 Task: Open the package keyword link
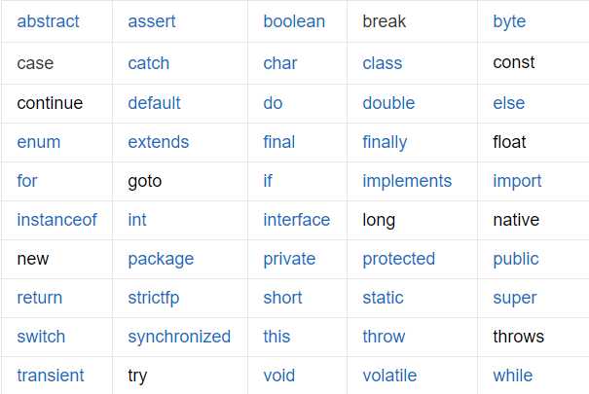pyautogui.click(x=161, y=260)
